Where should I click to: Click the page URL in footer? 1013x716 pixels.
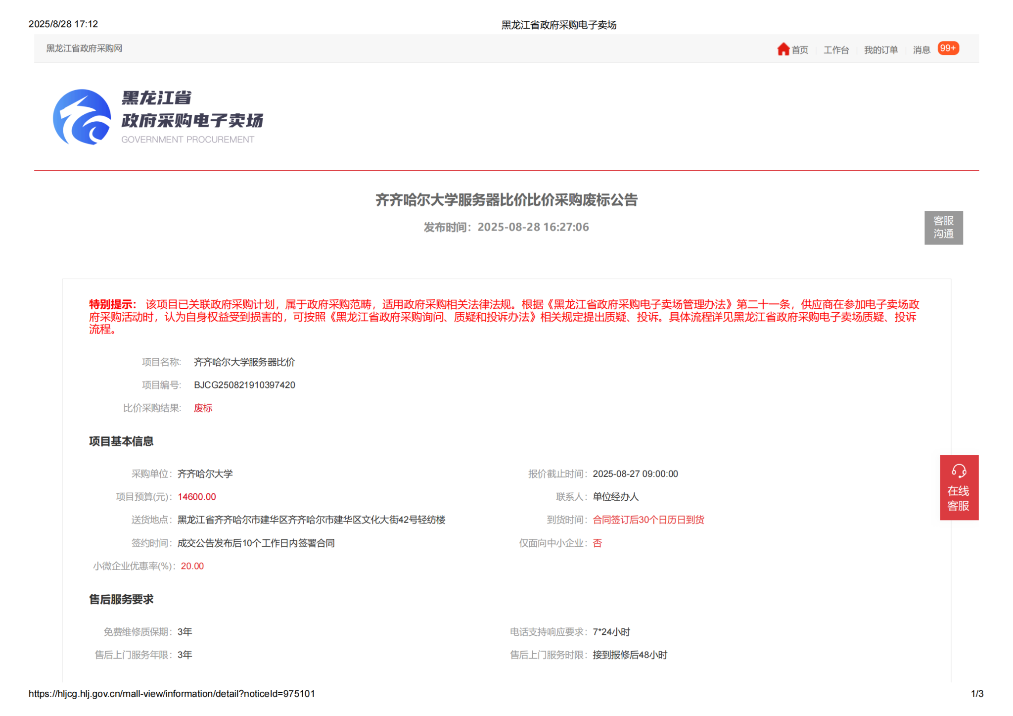tap(172, 694)
